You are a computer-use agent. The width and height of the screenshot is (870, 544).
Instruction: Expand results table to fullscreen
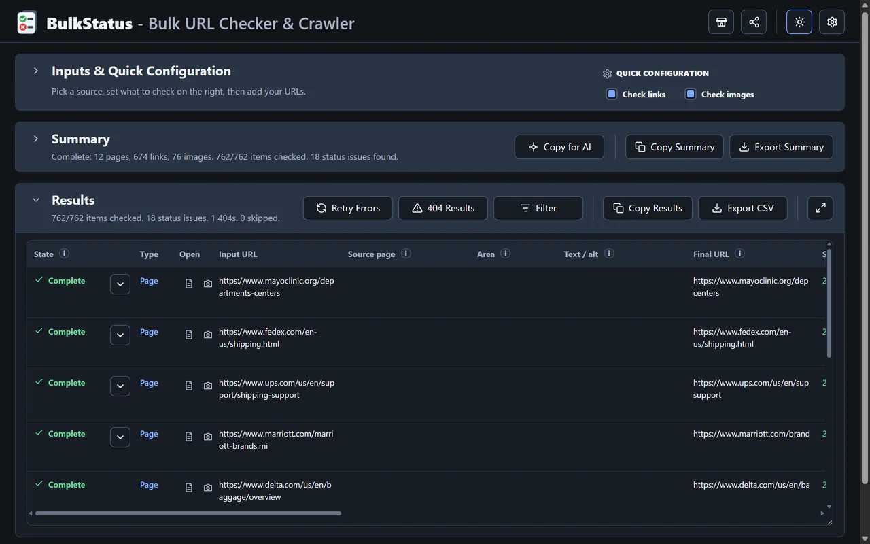(820, 208)
